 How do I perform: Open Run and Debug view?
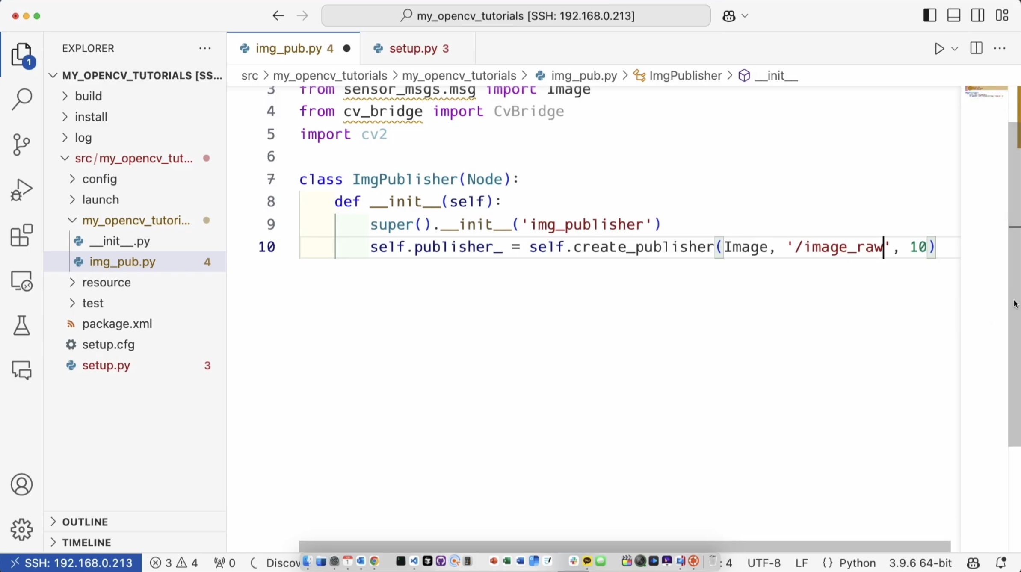(x=21, y=189)
